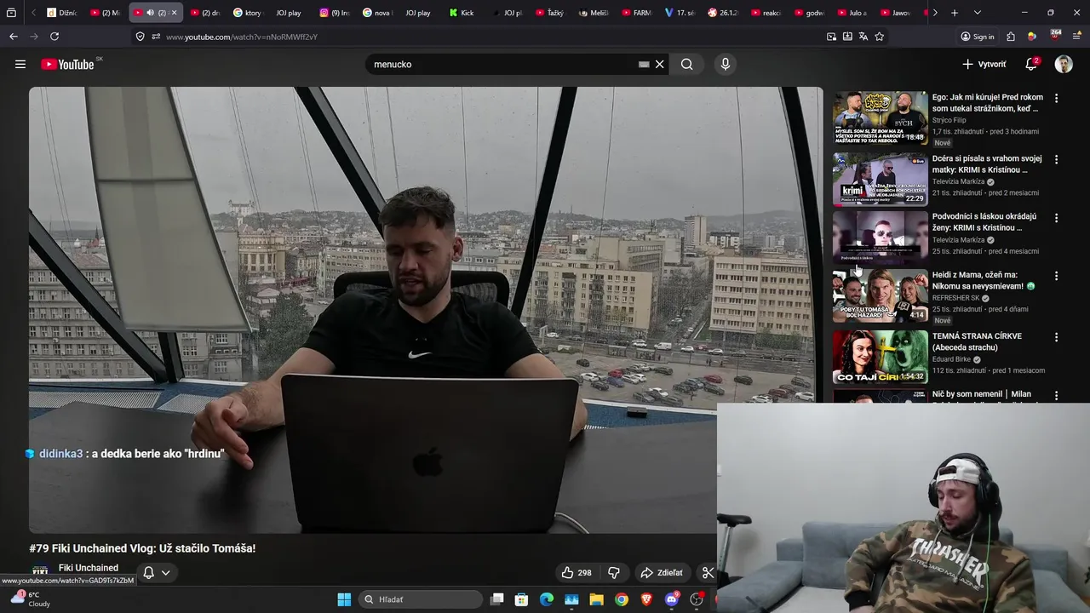The width and height of the screenshot is (1090, 613).
Task: Toggle picture-in-picture from the address bar
Action: [831, 37]
